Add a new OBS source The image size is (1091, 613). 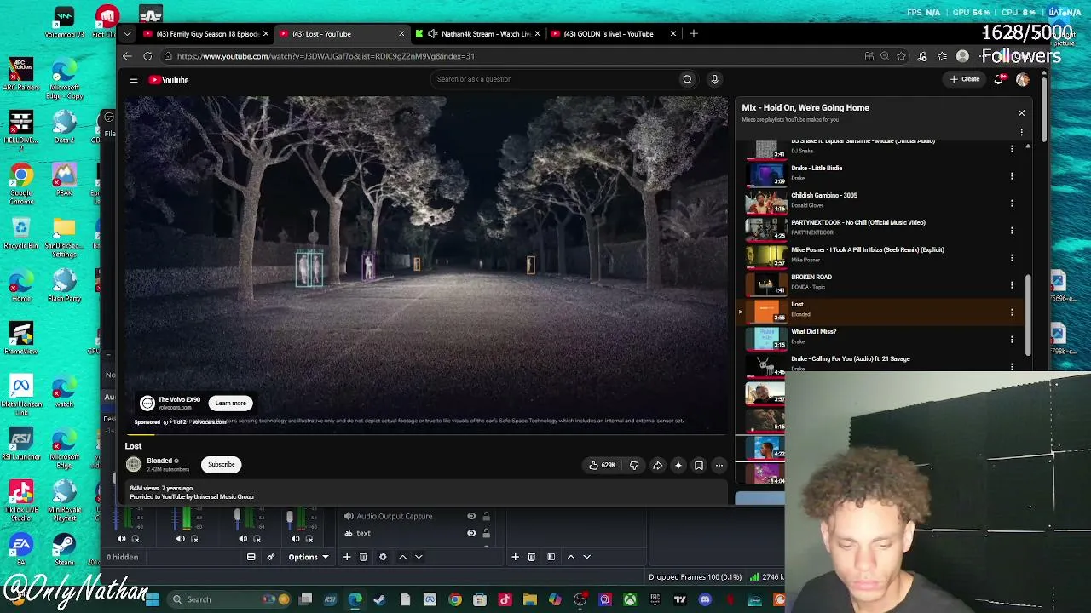(x=347, y=557)
